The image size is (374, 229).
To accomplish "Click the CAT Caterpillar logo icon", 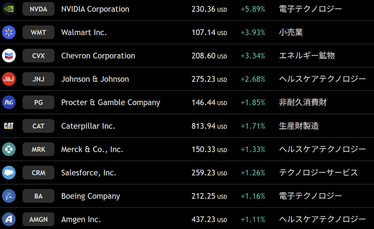I will click(9, 126).
